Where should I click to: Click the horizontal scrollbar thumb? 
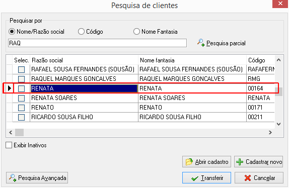pos(19,132)
